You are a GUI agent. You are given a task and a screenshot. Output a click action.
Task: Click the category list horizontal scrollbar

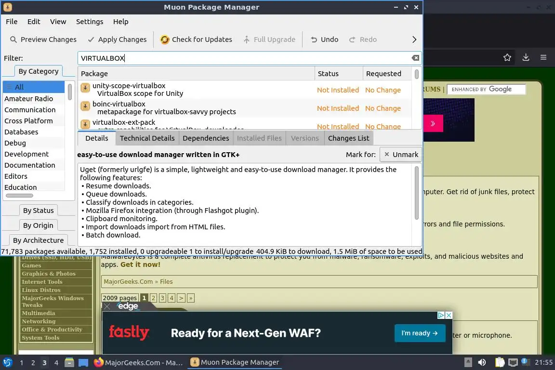pyautogui.click(x=19, y=196)
